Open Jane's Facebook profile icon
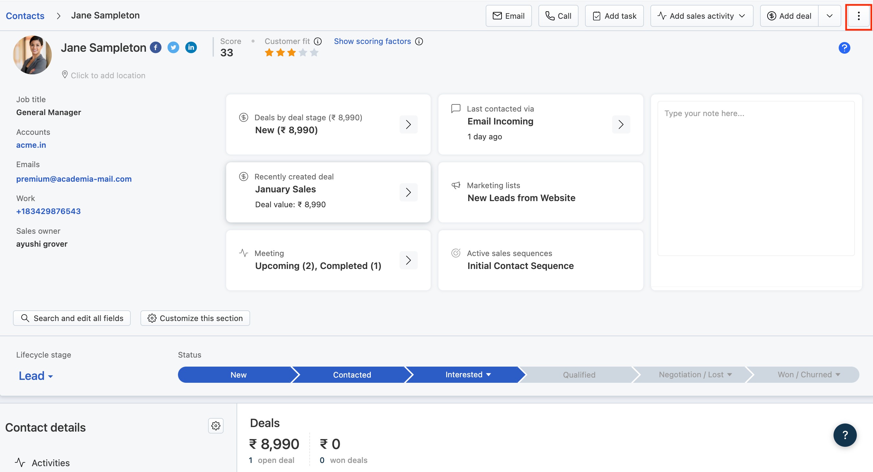The width and height of the screenshot is (873, 472). (x=156, y=48)
